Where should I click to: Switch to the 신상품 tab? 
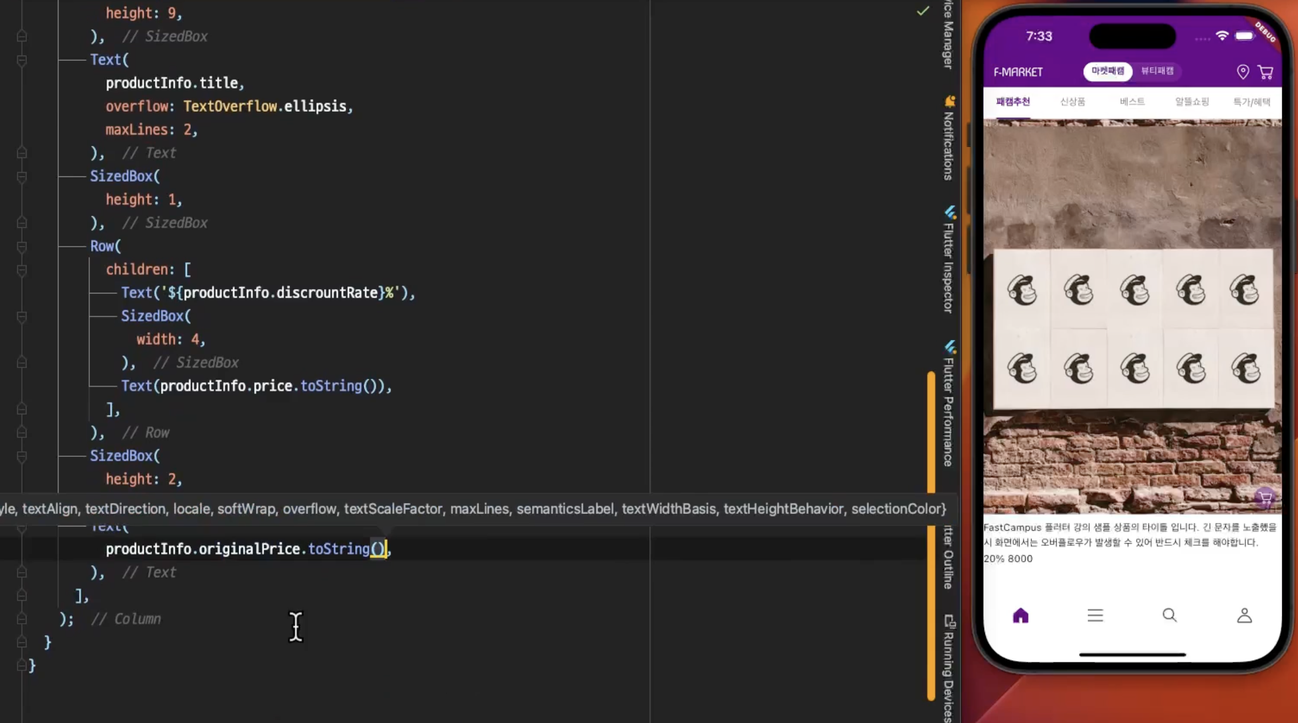[1072, 102]
